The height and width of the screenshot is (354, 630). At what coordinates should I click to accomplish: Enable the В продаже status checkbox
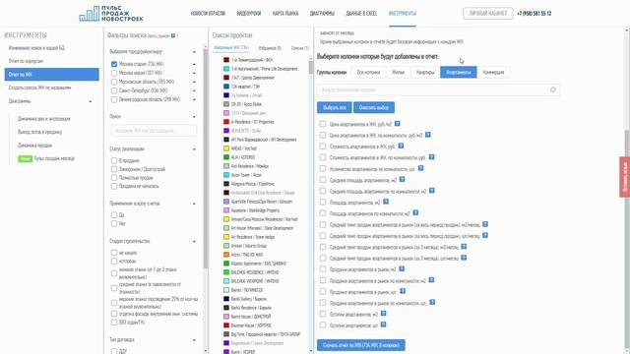pos(114,160)
